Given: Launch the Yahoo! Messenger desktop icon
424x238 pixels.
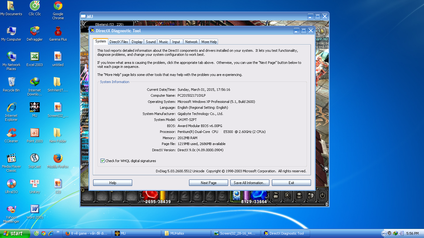Looking at the screenshot, I should [11, 214].
